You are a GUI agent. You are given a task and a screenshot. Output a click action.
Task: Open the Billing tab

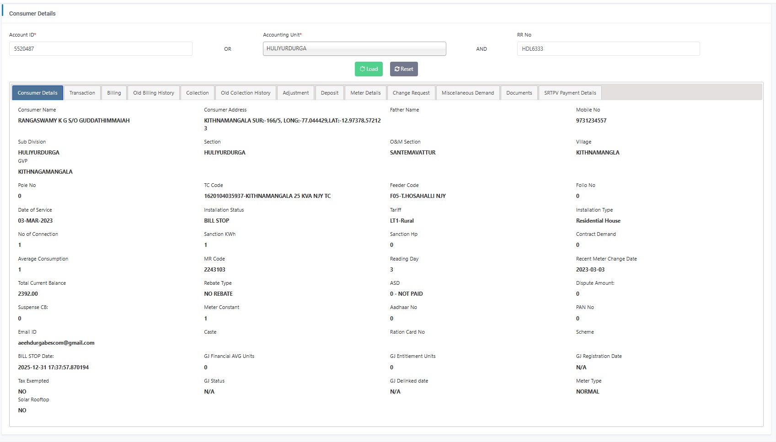click(x=114, y=93)
